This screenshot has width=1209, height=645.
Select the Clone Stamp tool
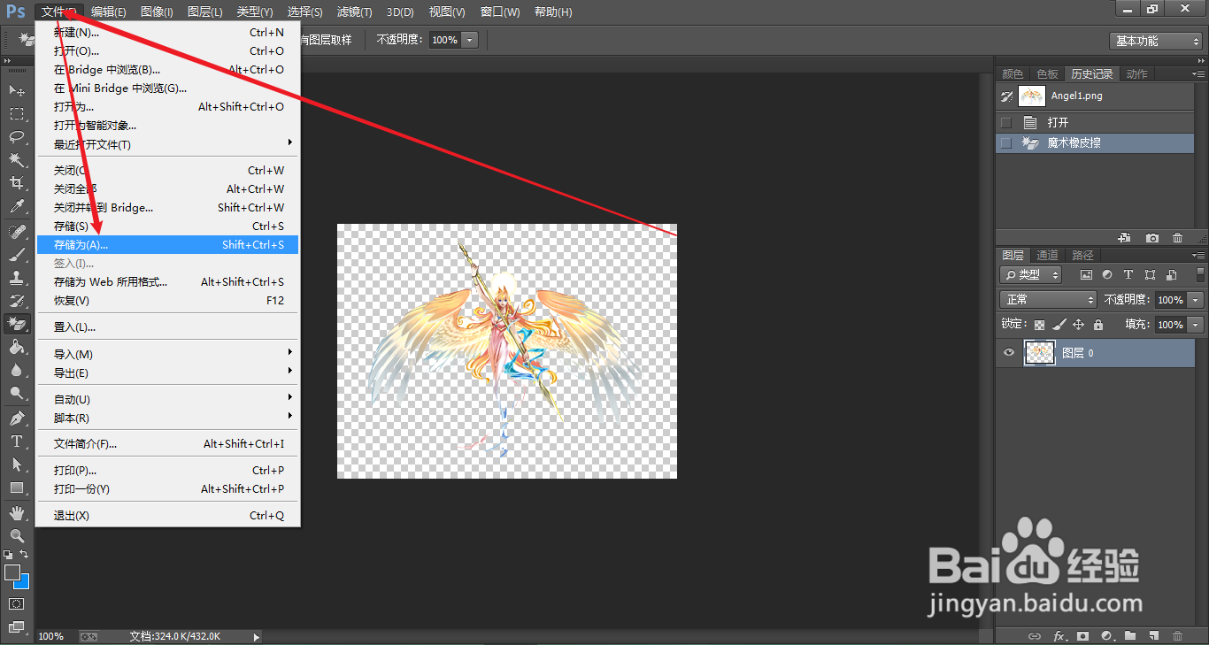click(17, 278)
